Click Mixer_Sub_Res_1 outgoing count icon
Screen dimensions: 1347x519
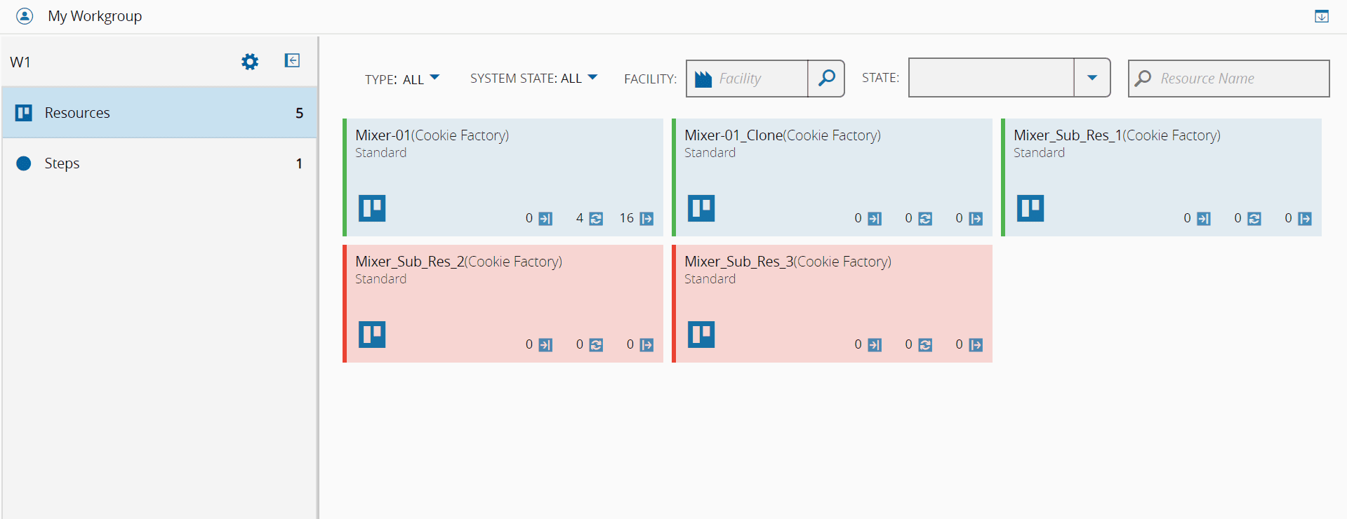1304,219
